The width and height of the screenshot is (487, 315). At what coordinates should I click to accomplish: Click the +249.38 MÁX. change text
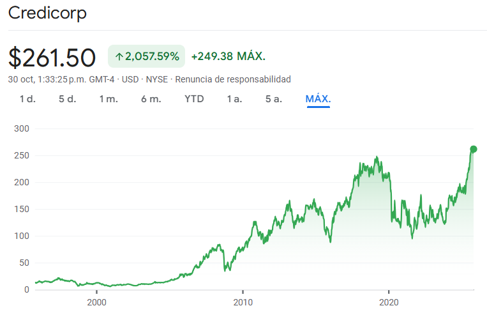[x=228, y=56]
